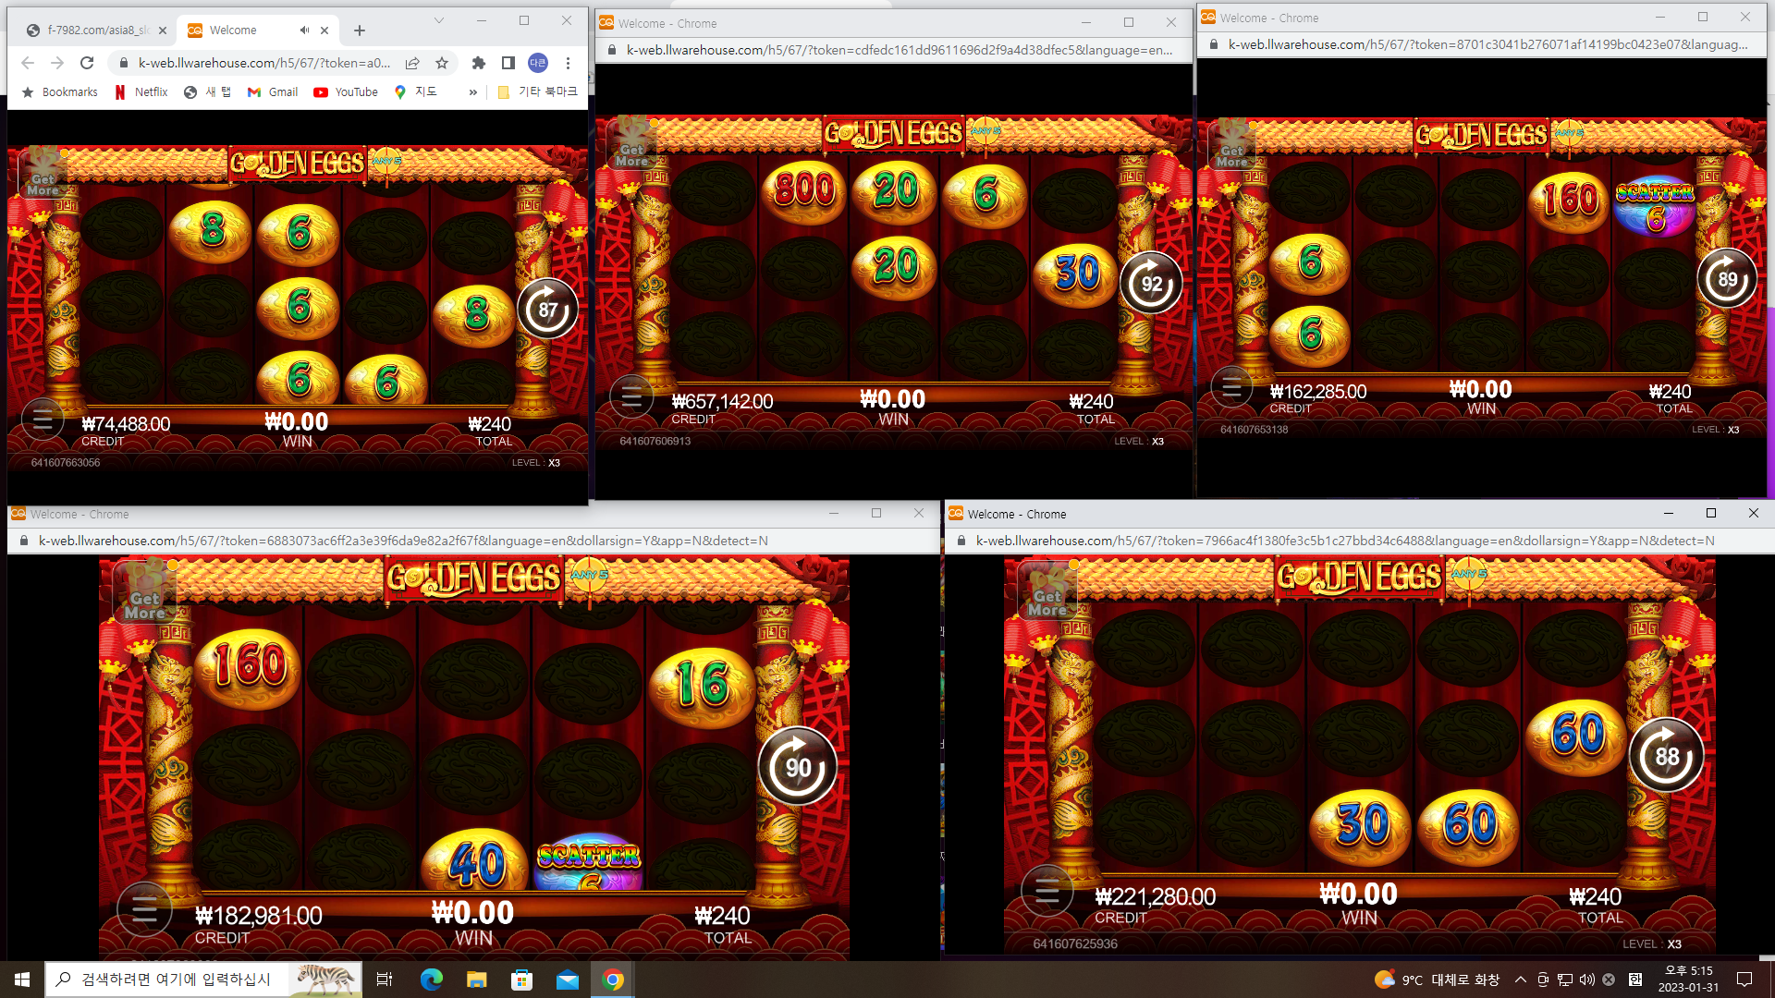Click the Chrome icon on the taskbar
This screenshot has height=998, width=1775.
(612, 980)
